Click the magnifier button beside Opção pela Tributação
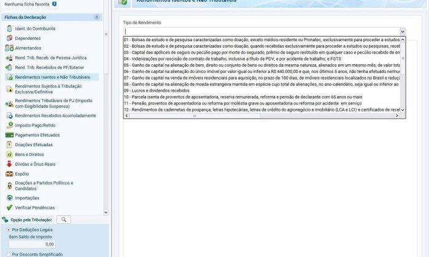The width and height of the screenshot is (429, 257). click(64, 220)
